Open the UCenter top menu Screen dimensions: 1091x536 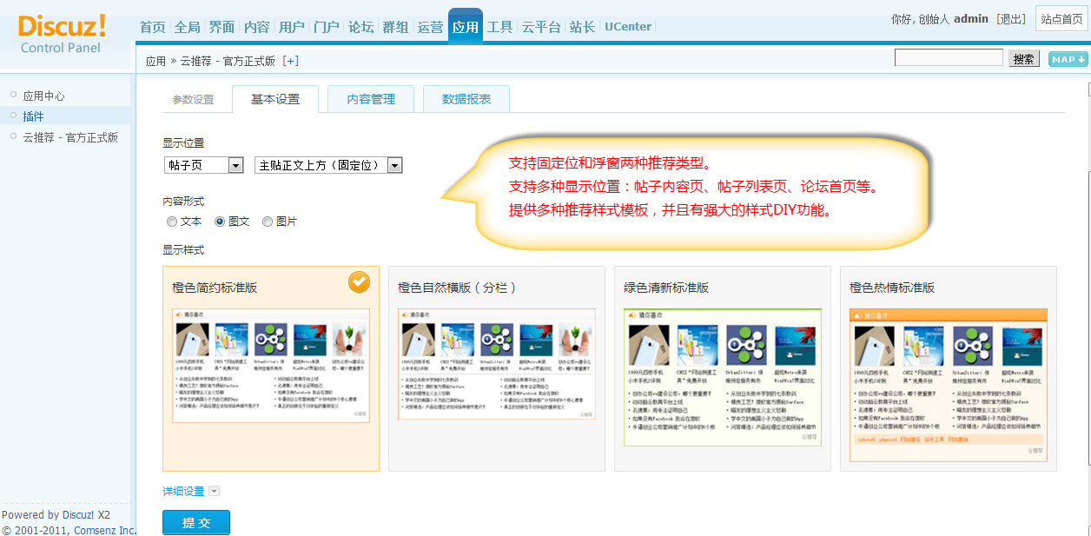click(x=628, y=27)
